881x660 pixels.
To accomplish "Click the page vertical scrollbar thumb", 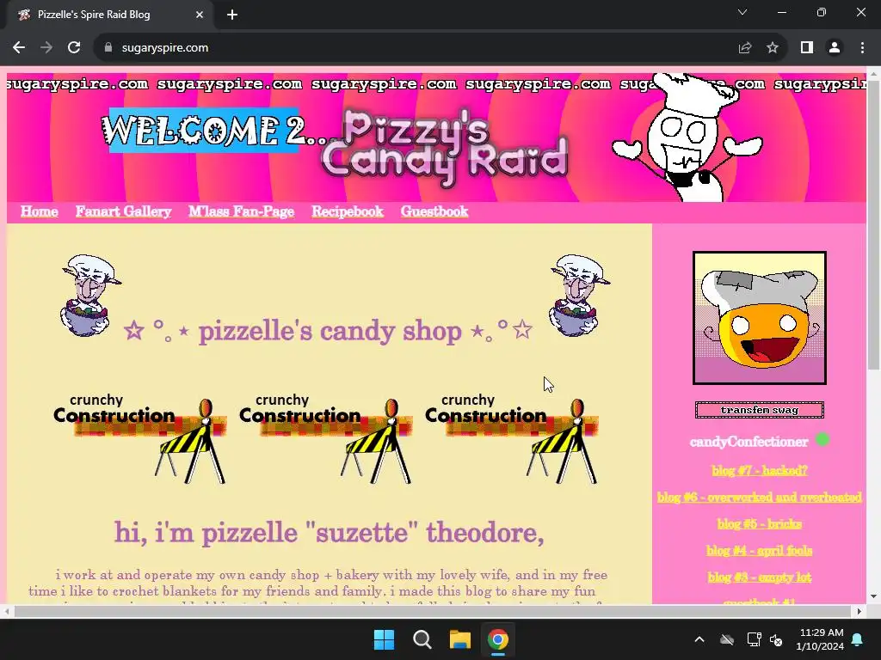I will pyautogui.click(x=874, y=224).
